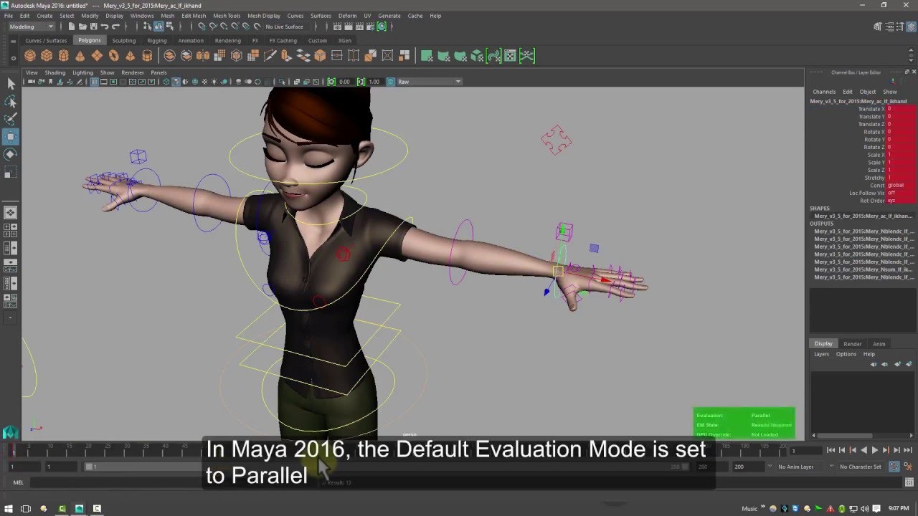Open the shelf options gear menu
This screenshot has height=516, width=918.
click(14, 58)
